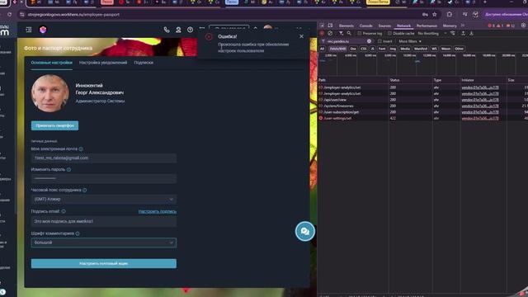528x297 pixels.
Task: Toggle the Fetch/XHR request type filter
Action: tap(337, 49)
